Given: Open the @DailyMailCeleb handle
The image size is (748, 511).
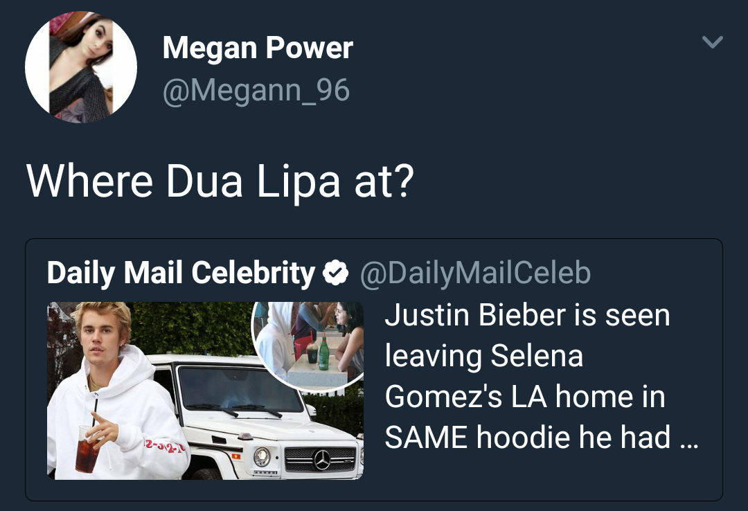Looking at the screenshot, I should click(476, 273).
